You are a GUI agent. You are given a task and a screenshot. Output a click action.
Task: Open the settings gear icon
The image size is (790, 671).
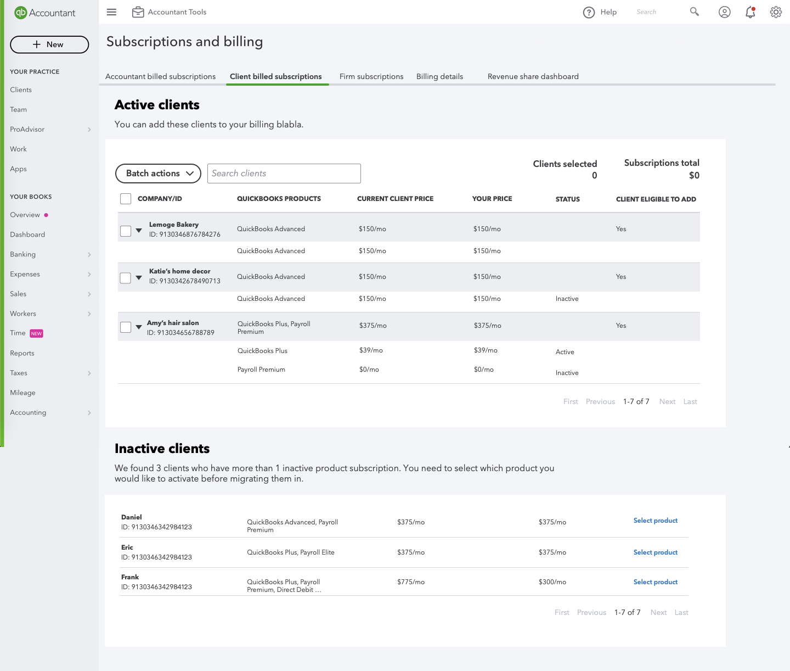(x=776, y=12)
